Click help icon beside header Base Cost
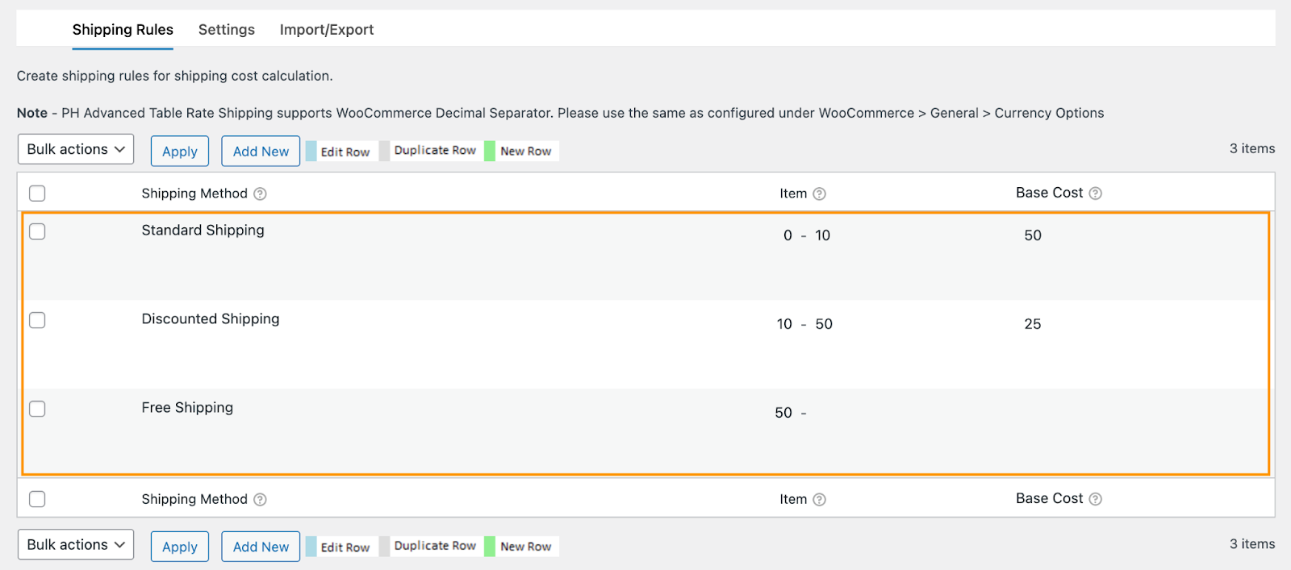The width and height of the screenshot is (1291, 570). coord(1095,193)
